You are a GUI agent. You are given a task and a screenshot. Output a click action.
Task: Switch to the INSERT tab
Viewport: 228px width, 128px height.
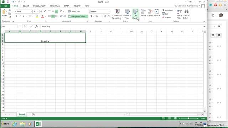coord(26,6)
